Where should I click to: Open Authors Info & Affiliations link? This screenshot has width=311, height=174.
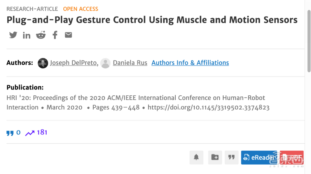(x=190, y=63)
